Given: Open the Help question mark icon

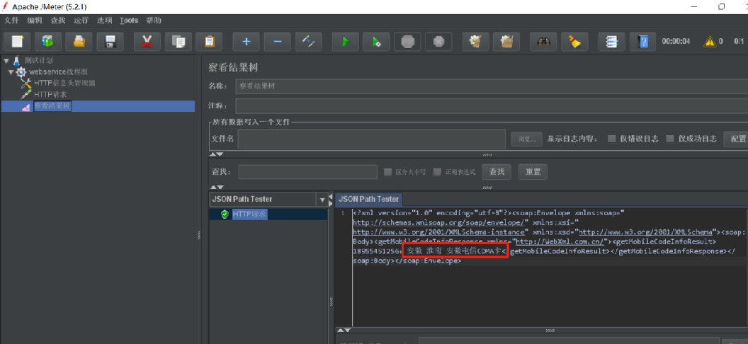Looking at the screenshot, I should (x=643, y=42).
